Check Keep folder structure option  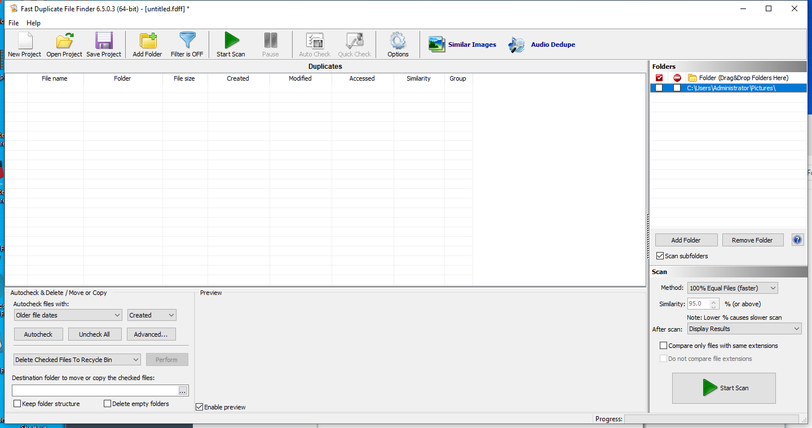point(17,404)
